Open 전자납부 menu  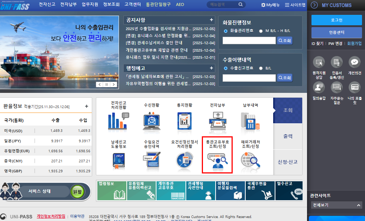click(x=68, y=4)
